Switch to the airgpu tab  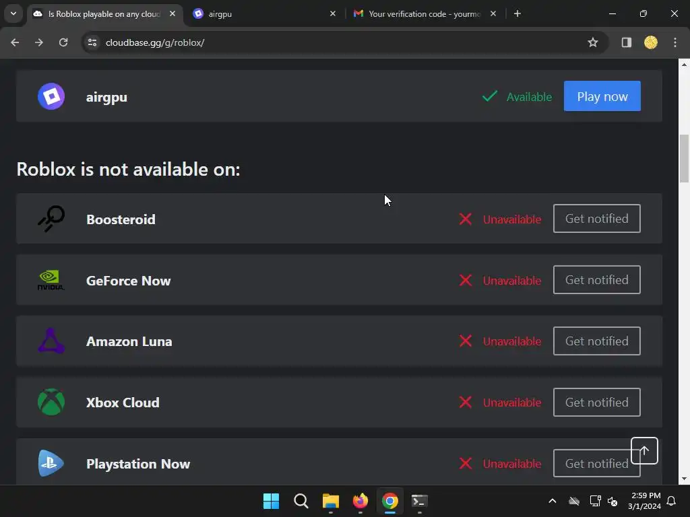pyautogui.click(x=265, y=13)
